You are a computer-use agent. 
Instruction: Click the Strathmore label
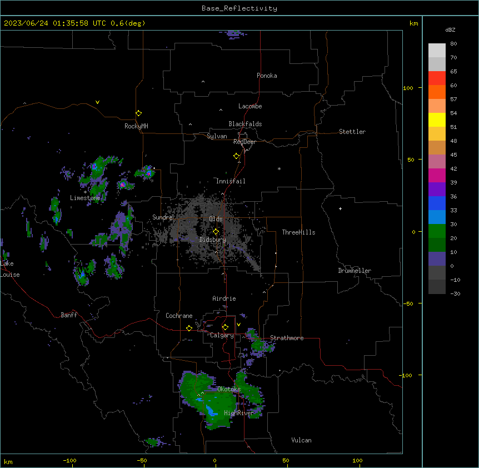287,338
